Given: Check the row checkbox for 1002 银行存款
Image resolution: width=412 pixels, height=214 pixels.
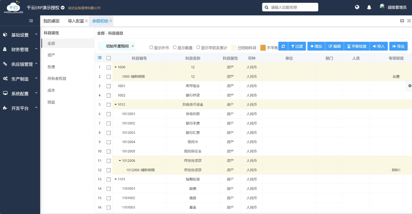Looking at the screenshot, I should (109, 96).
